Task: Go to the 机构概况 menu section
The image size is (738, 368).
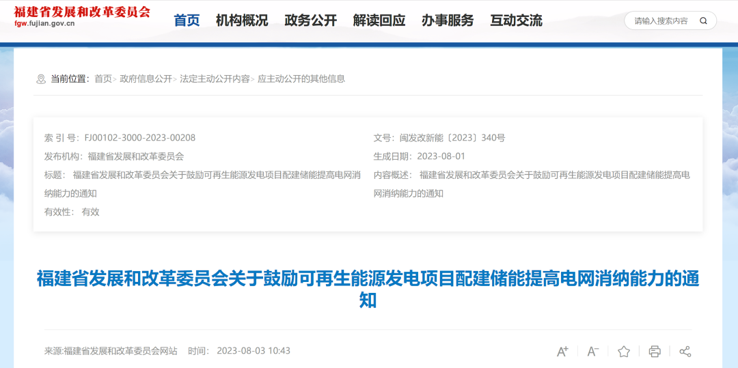Action: 242,20
